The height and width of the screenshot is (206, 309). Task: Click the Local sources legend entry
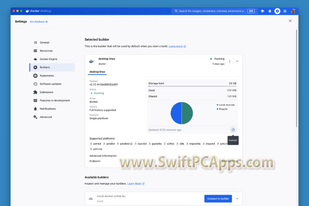226,105
